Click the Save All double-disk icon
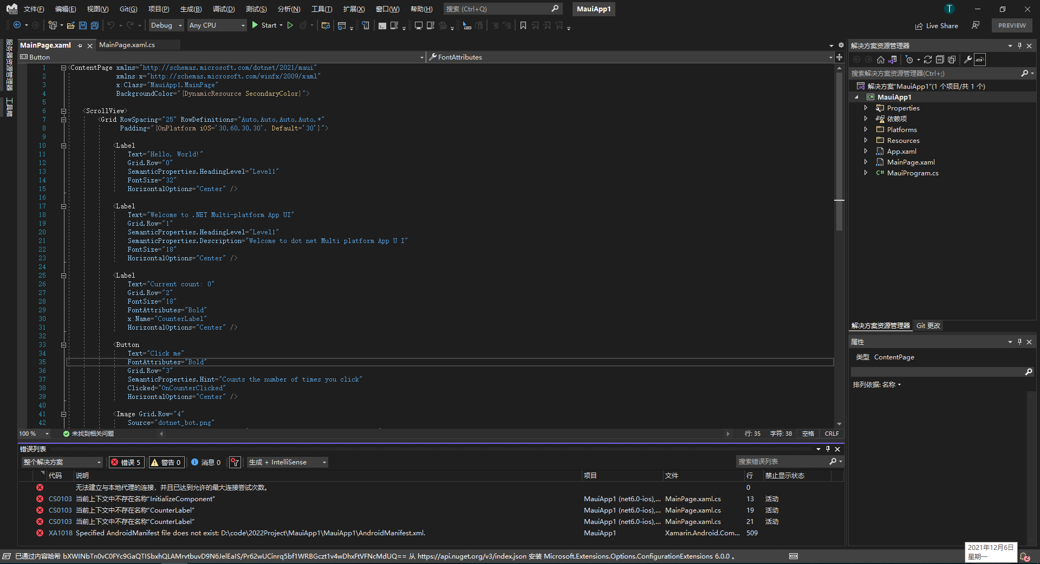1040x564 pixels. 95,25
